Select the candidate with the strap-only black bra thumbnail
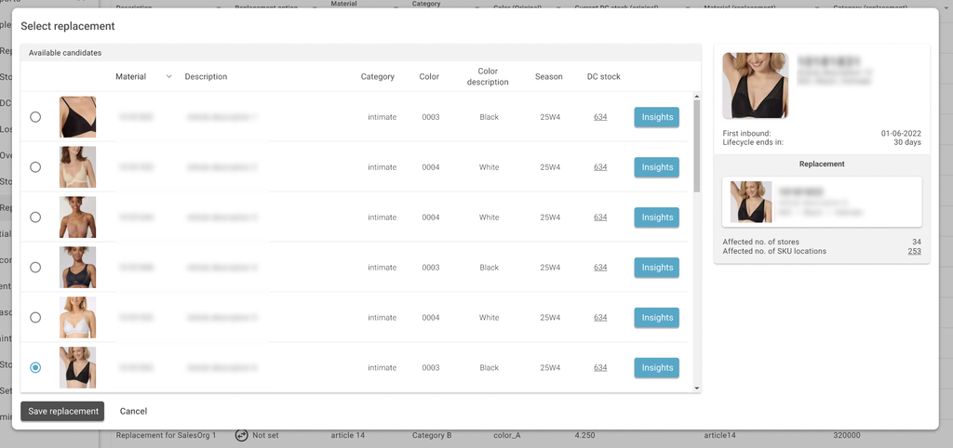The image size is (953, 448). point(35,116)
